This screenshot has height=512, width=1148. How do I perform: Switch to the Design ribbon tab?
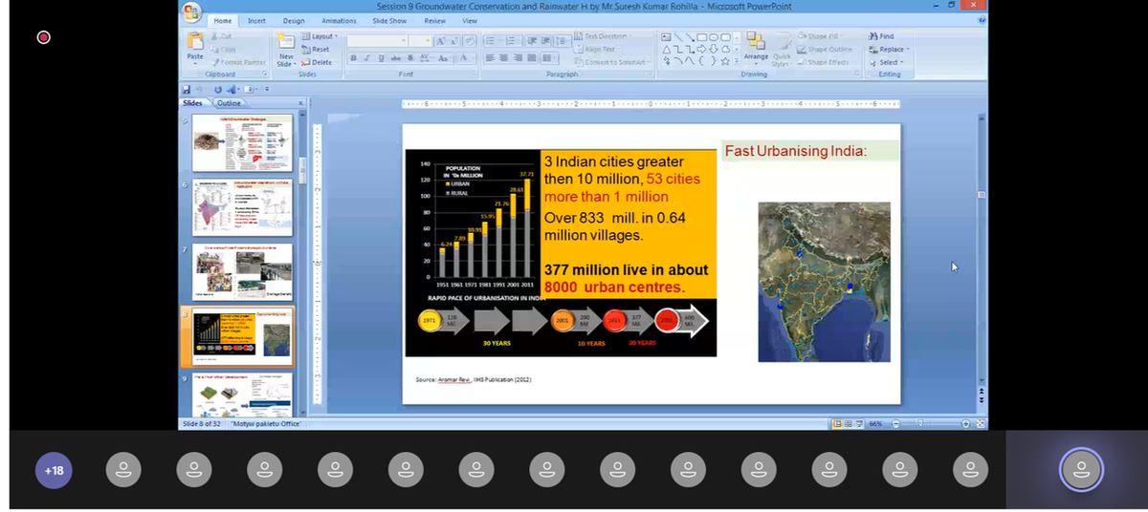(294, 20)
